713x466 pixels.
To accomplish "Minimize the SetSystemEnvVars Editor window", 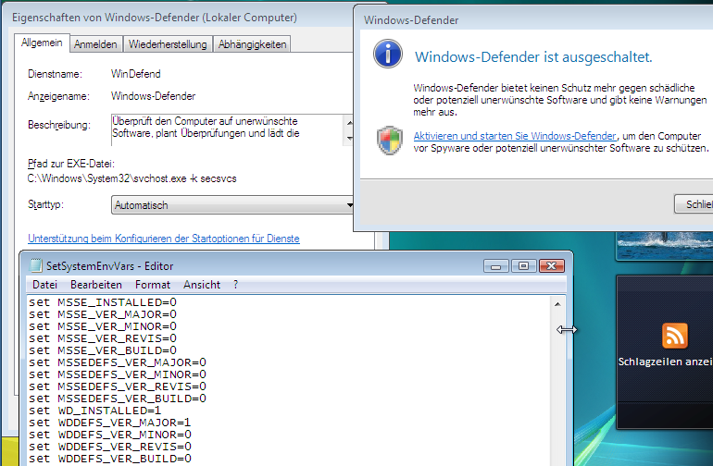I will (497, 266).
